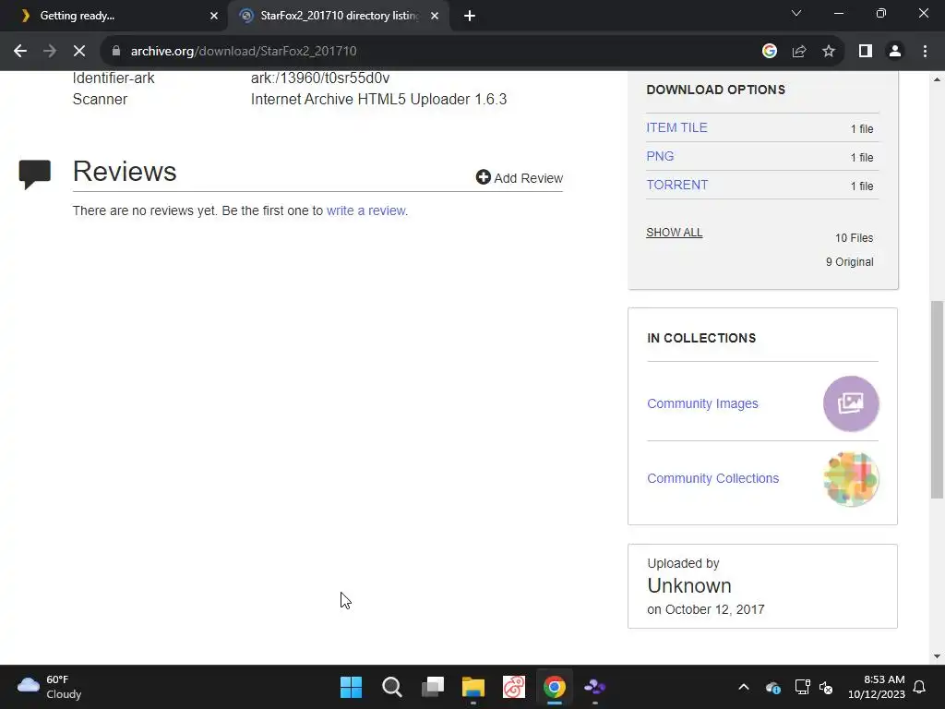Image resolution: width=945 pixels, height=709 pixels.
Task: Open the Windows Start menu
Action: [351, 687]
